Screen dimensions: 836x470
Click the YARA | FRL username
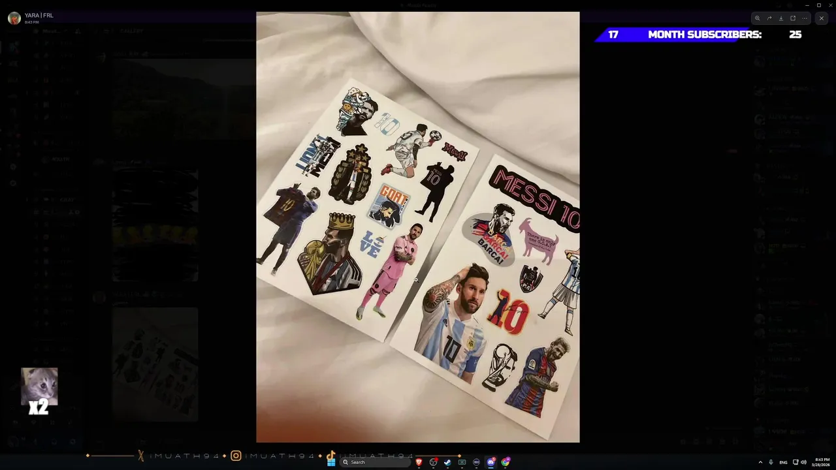pos(39,15)
